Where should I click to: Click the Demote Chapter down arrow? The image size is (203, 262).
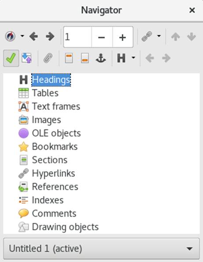192,37
